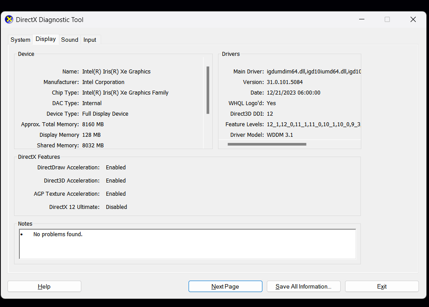Click the Help button
429x307 pixels.
[x=44, y=286]
